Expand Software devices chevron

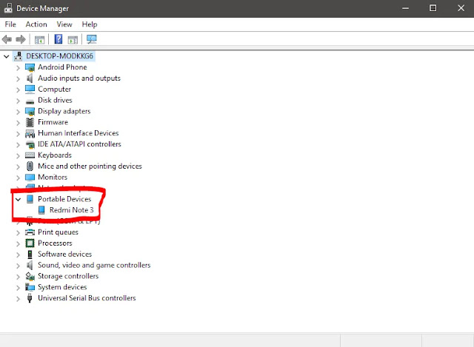(18, 255)
